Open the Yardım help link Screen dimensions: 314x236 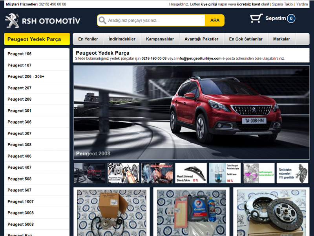pos(302,4)
